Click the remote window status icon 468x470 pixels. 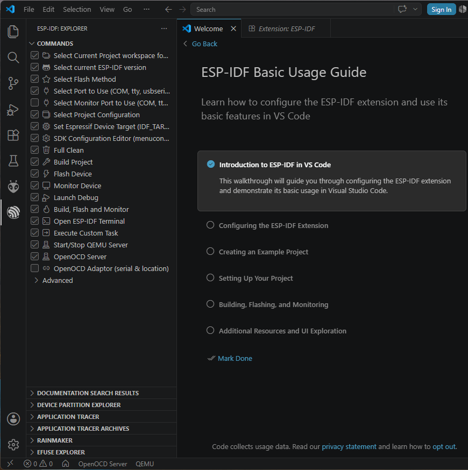click(10, 464)
